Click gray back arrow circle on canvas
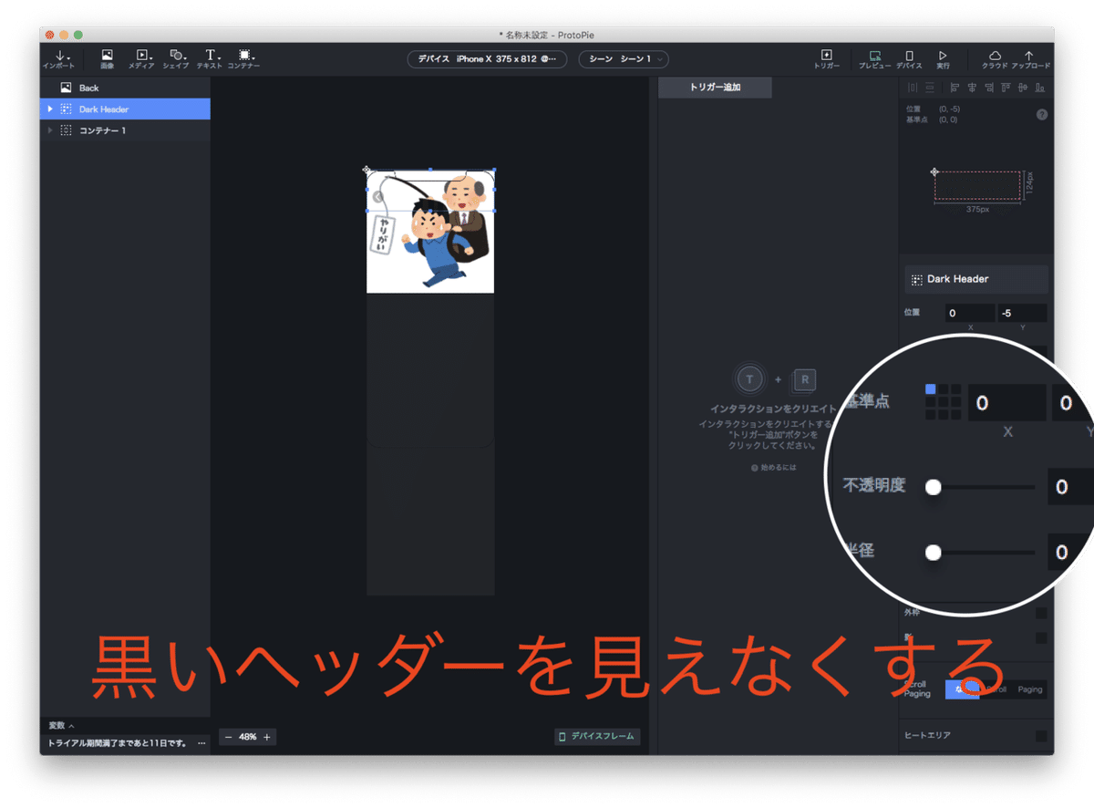The image size is (1094, 808). tap(377, 196)
